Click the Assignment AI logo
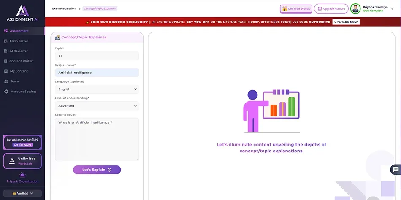 [x=22, y=13]
